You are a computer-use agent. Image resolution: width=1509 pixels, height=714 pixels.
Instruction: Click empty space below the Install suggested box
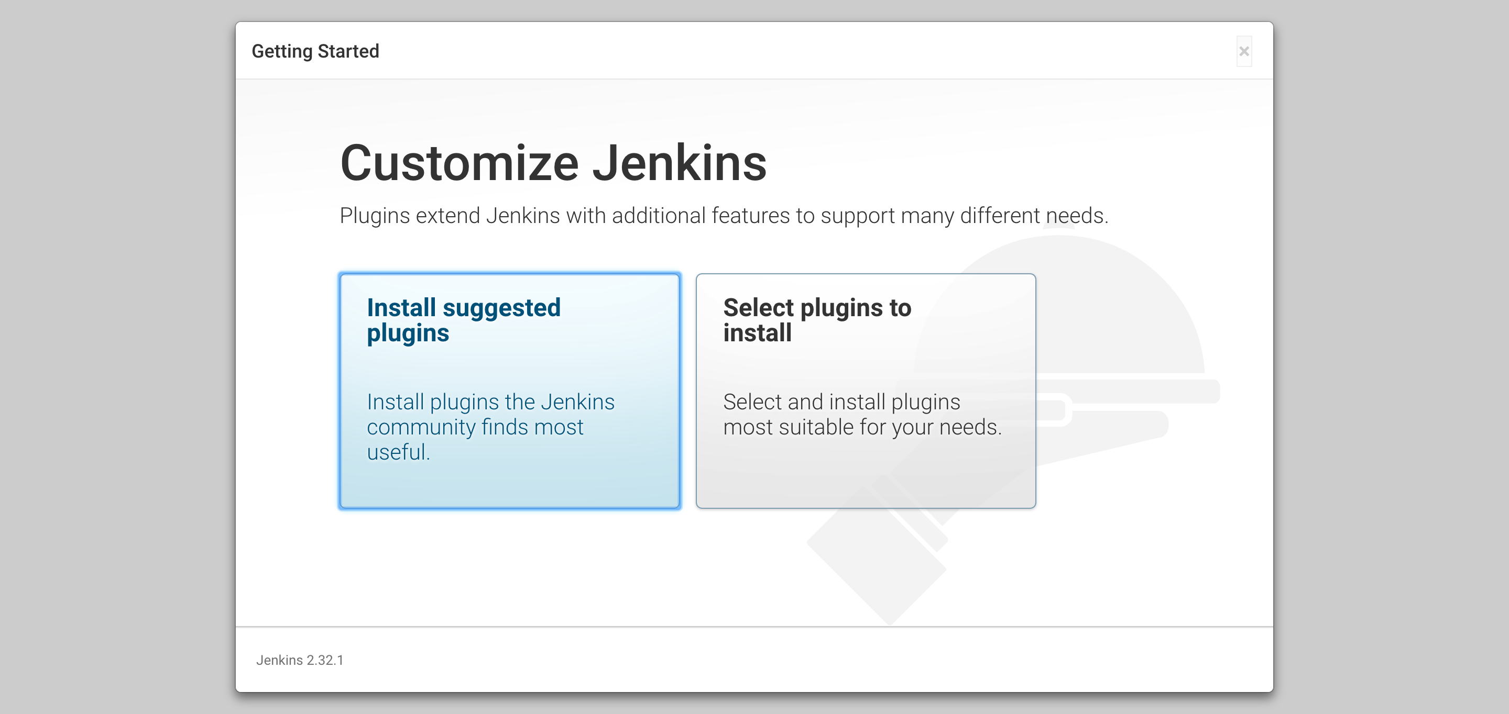[x=509, y=567]
